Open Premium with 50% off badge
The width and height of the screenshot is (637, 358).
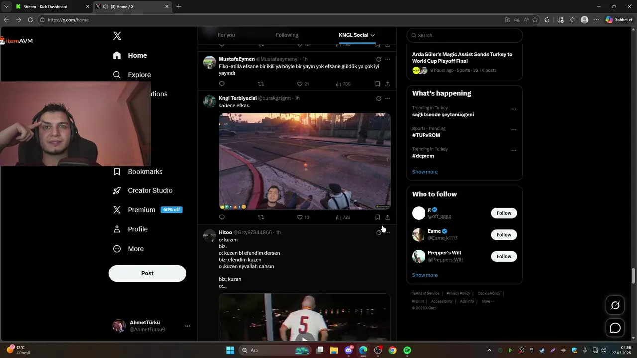click(148, 210)
